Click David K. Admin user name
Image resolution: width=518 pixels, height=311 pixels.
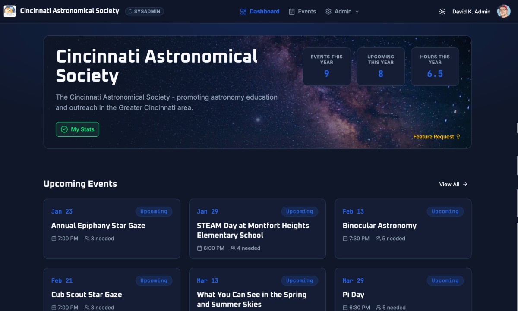pos(471,12)
